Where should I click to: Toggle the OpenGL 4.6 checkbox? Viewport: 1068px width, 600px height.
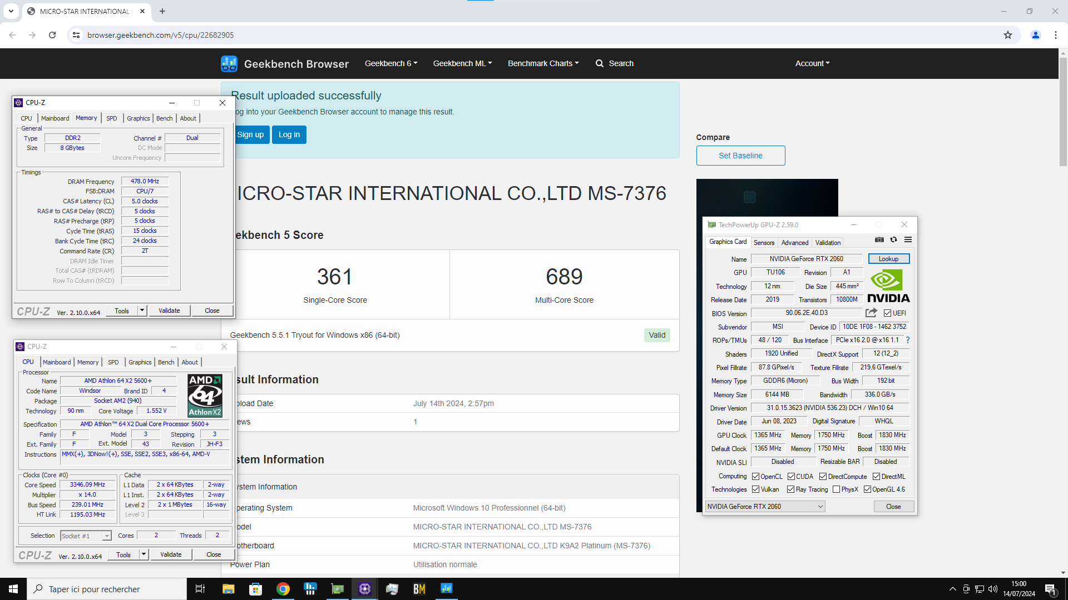click(x=867, y=489)
